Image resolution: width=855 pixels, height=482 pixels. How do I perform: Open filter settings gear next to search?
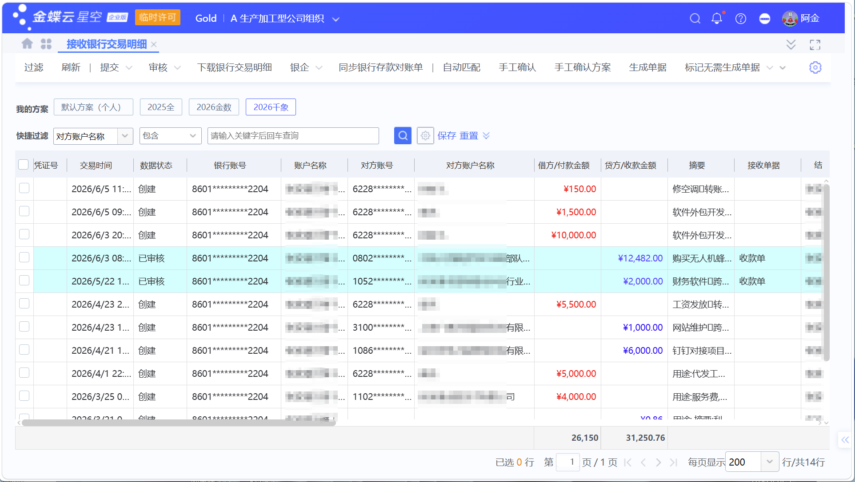(x=425, y=135)
